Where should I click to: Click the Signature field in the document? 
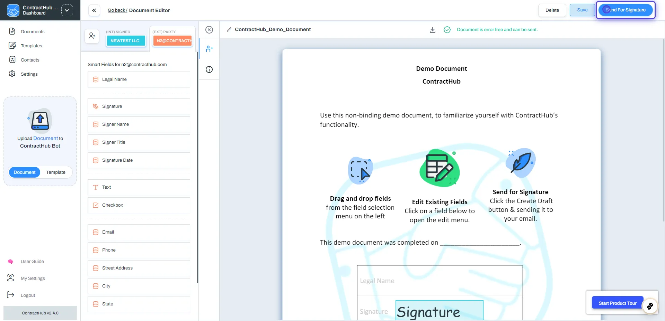point(439,310)
